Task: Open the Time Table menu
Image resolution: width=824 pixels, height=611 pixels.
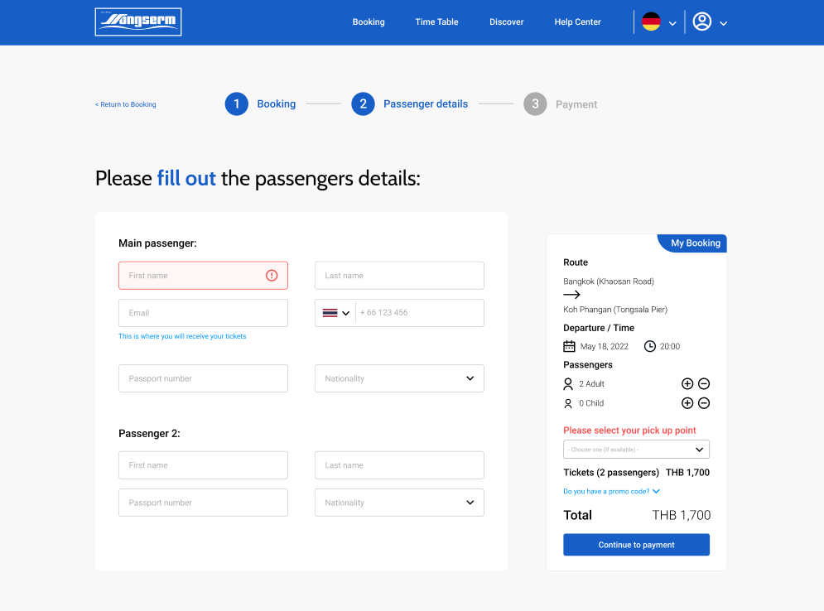Action: click(x=436, y=22)
